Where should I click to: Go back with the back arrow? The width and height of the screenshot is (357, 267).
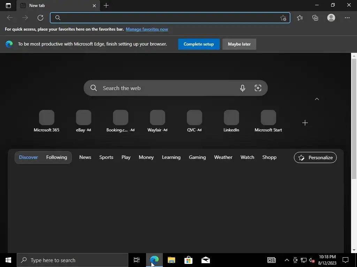pyautogui.click(x=10, y=18)
